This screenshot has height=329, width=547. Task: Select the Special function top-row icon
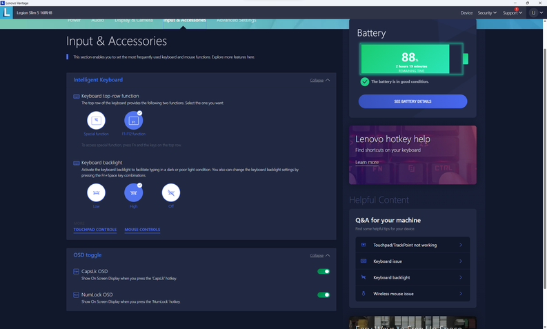click(97, 121)
